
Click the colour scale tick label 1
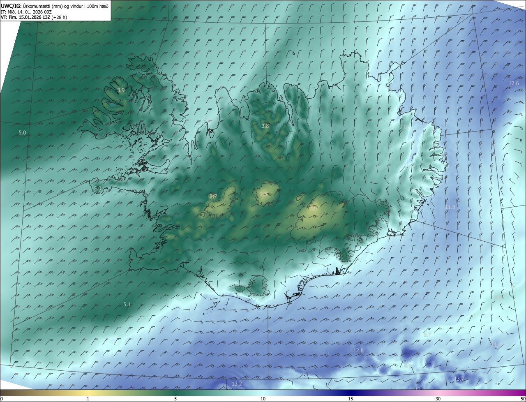point(88,399)
